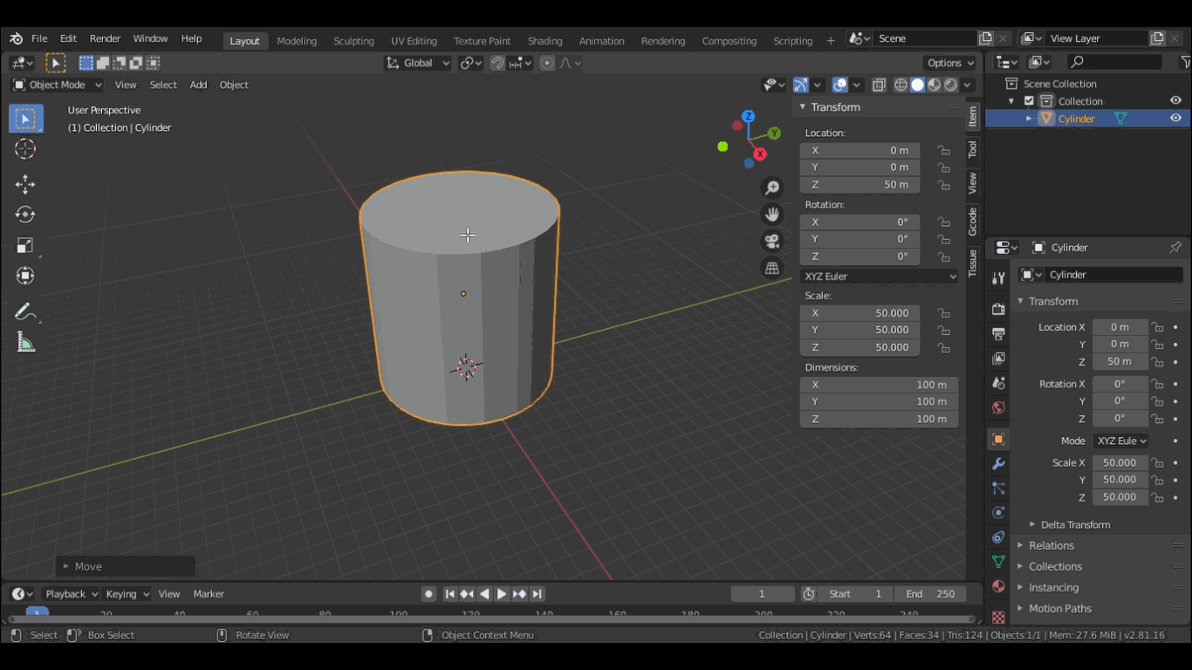Image resolution: width=1192 pixels, height=670 pixels.
Task: Pick the Measure ruler tool
Action: click(x=25, y=343)
